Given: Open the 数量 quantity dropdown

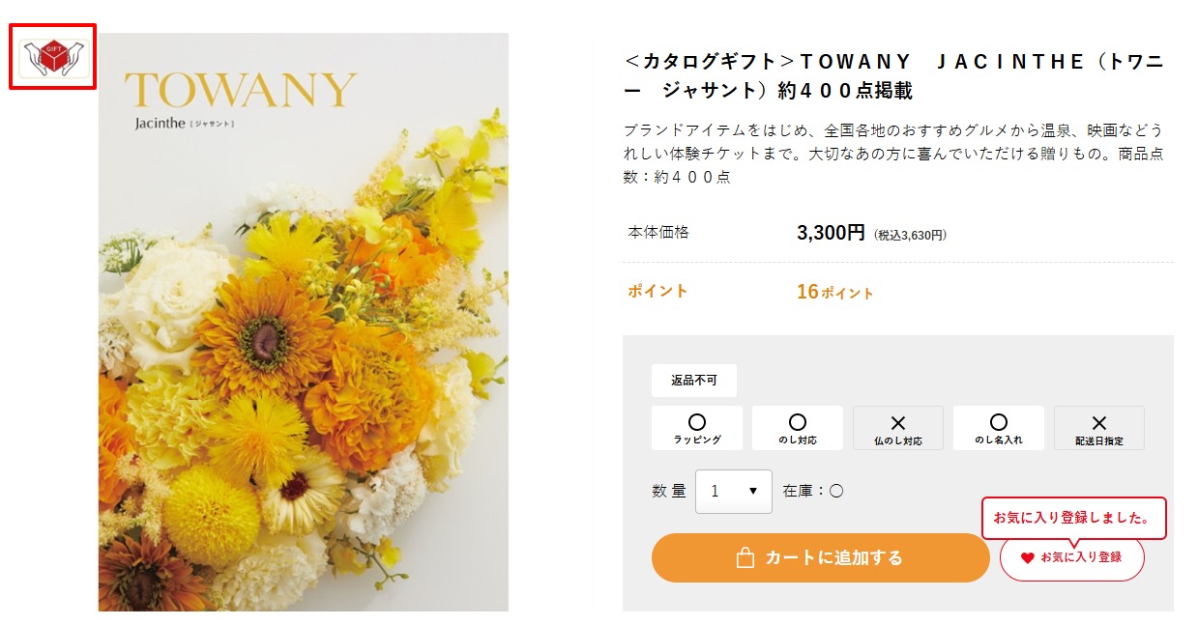Looking at the screenshot, I should (x=734, y=491).
